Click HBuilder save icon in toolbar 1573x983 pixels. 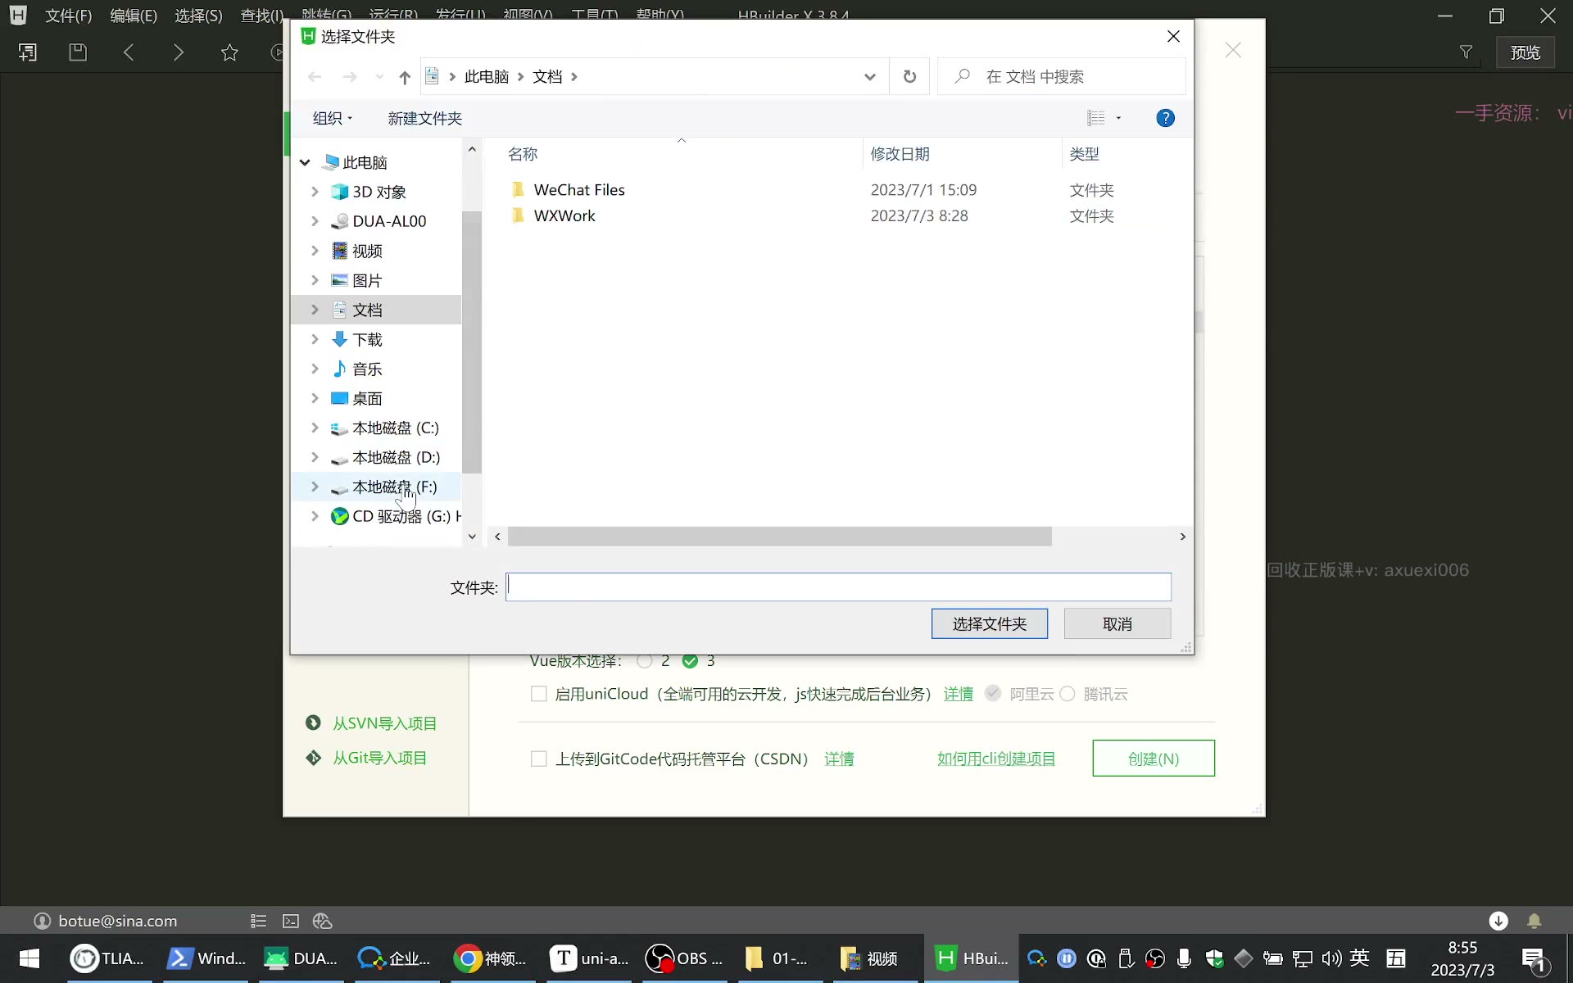pyautogui.click(x=78, y=52)
